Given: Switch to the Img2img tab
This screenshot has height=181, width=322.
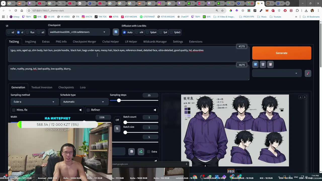Looking at the screenshot, I should 30,41.
